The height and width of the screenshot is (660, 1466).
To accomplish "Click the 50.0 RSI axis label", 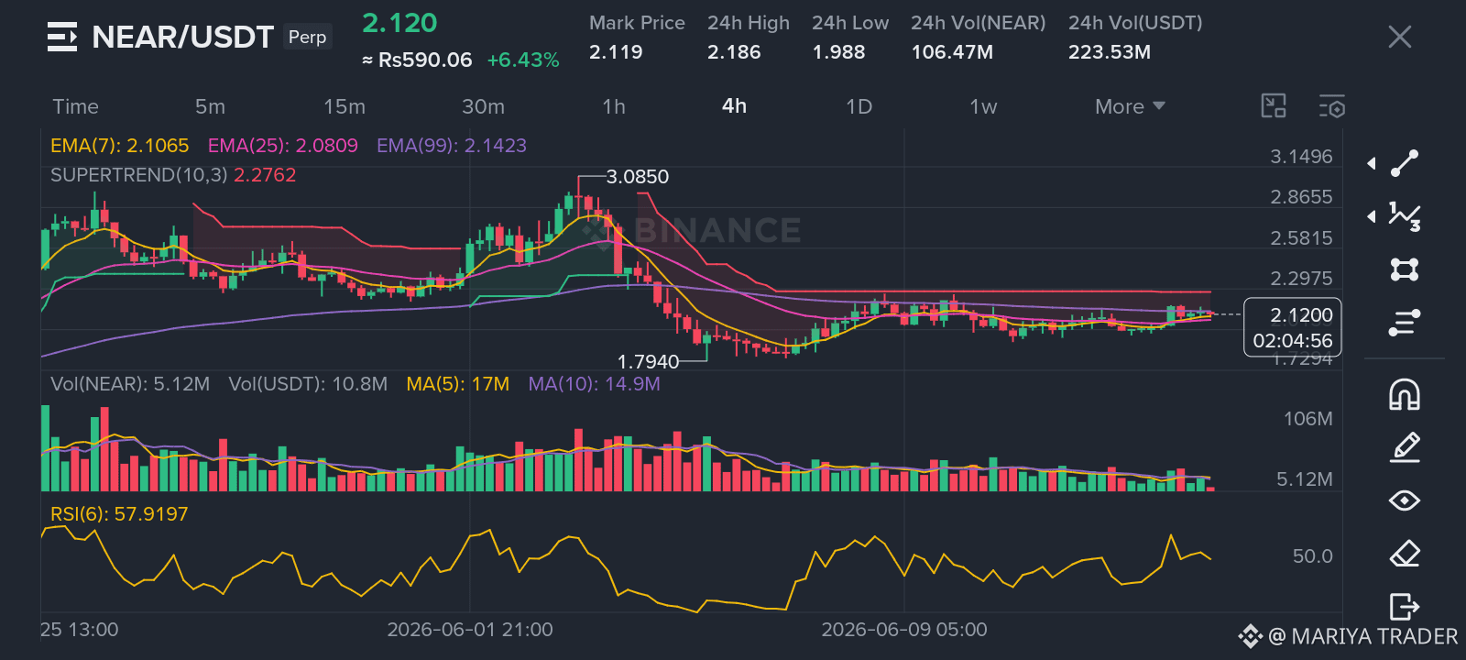I will point(1312,556).
